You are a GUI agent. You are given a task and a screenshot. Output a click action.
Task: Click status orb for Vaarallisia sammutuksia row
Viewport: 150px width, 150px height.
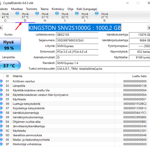[x=1, y=135]
